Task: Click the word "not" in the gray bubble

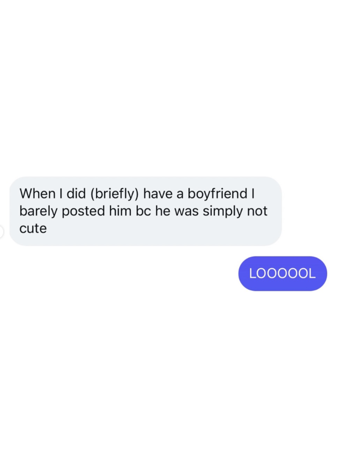Action: (257, 211)
